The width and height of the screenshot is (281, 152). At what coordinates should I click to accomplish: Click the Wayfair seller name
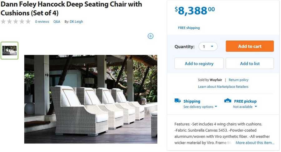click(x=216, y=80)
